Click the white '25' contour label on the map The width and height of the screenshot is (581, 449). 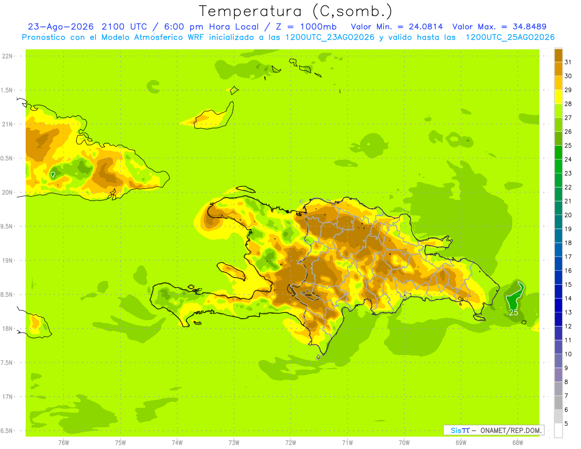(x=514, y=312)
